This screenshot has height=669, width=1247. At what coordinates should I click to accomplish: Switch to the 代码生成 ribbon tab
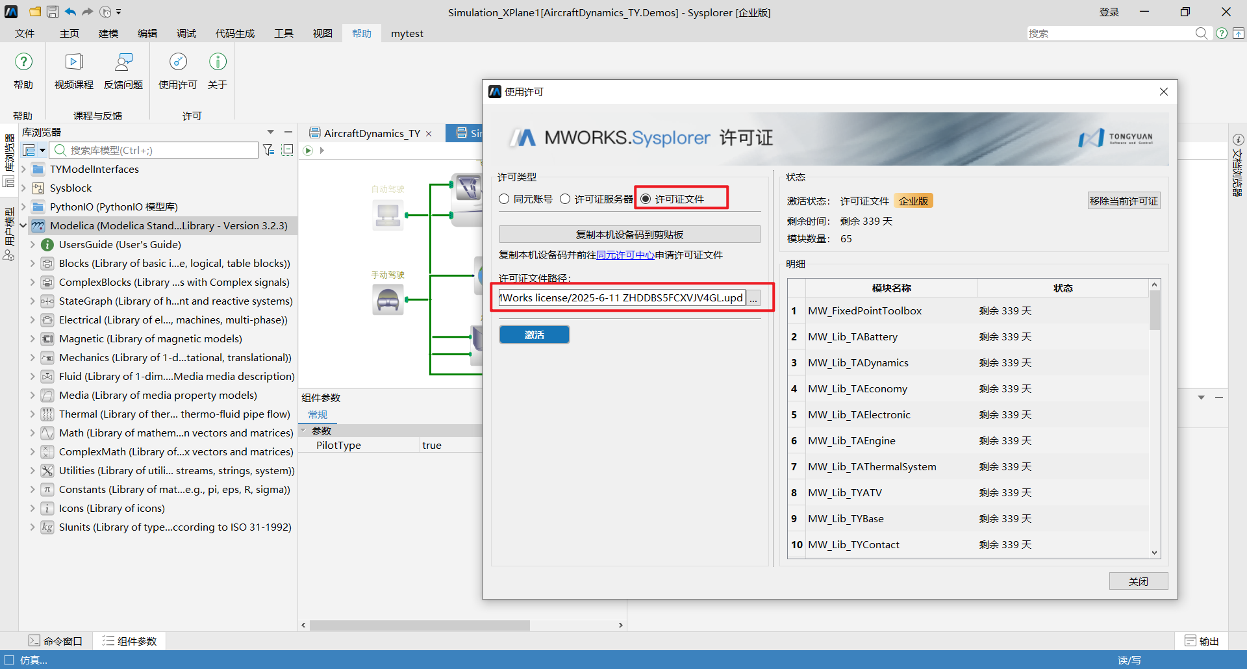coord(235,33)
